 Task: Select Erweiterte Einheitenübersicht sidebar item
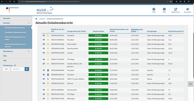15,32
